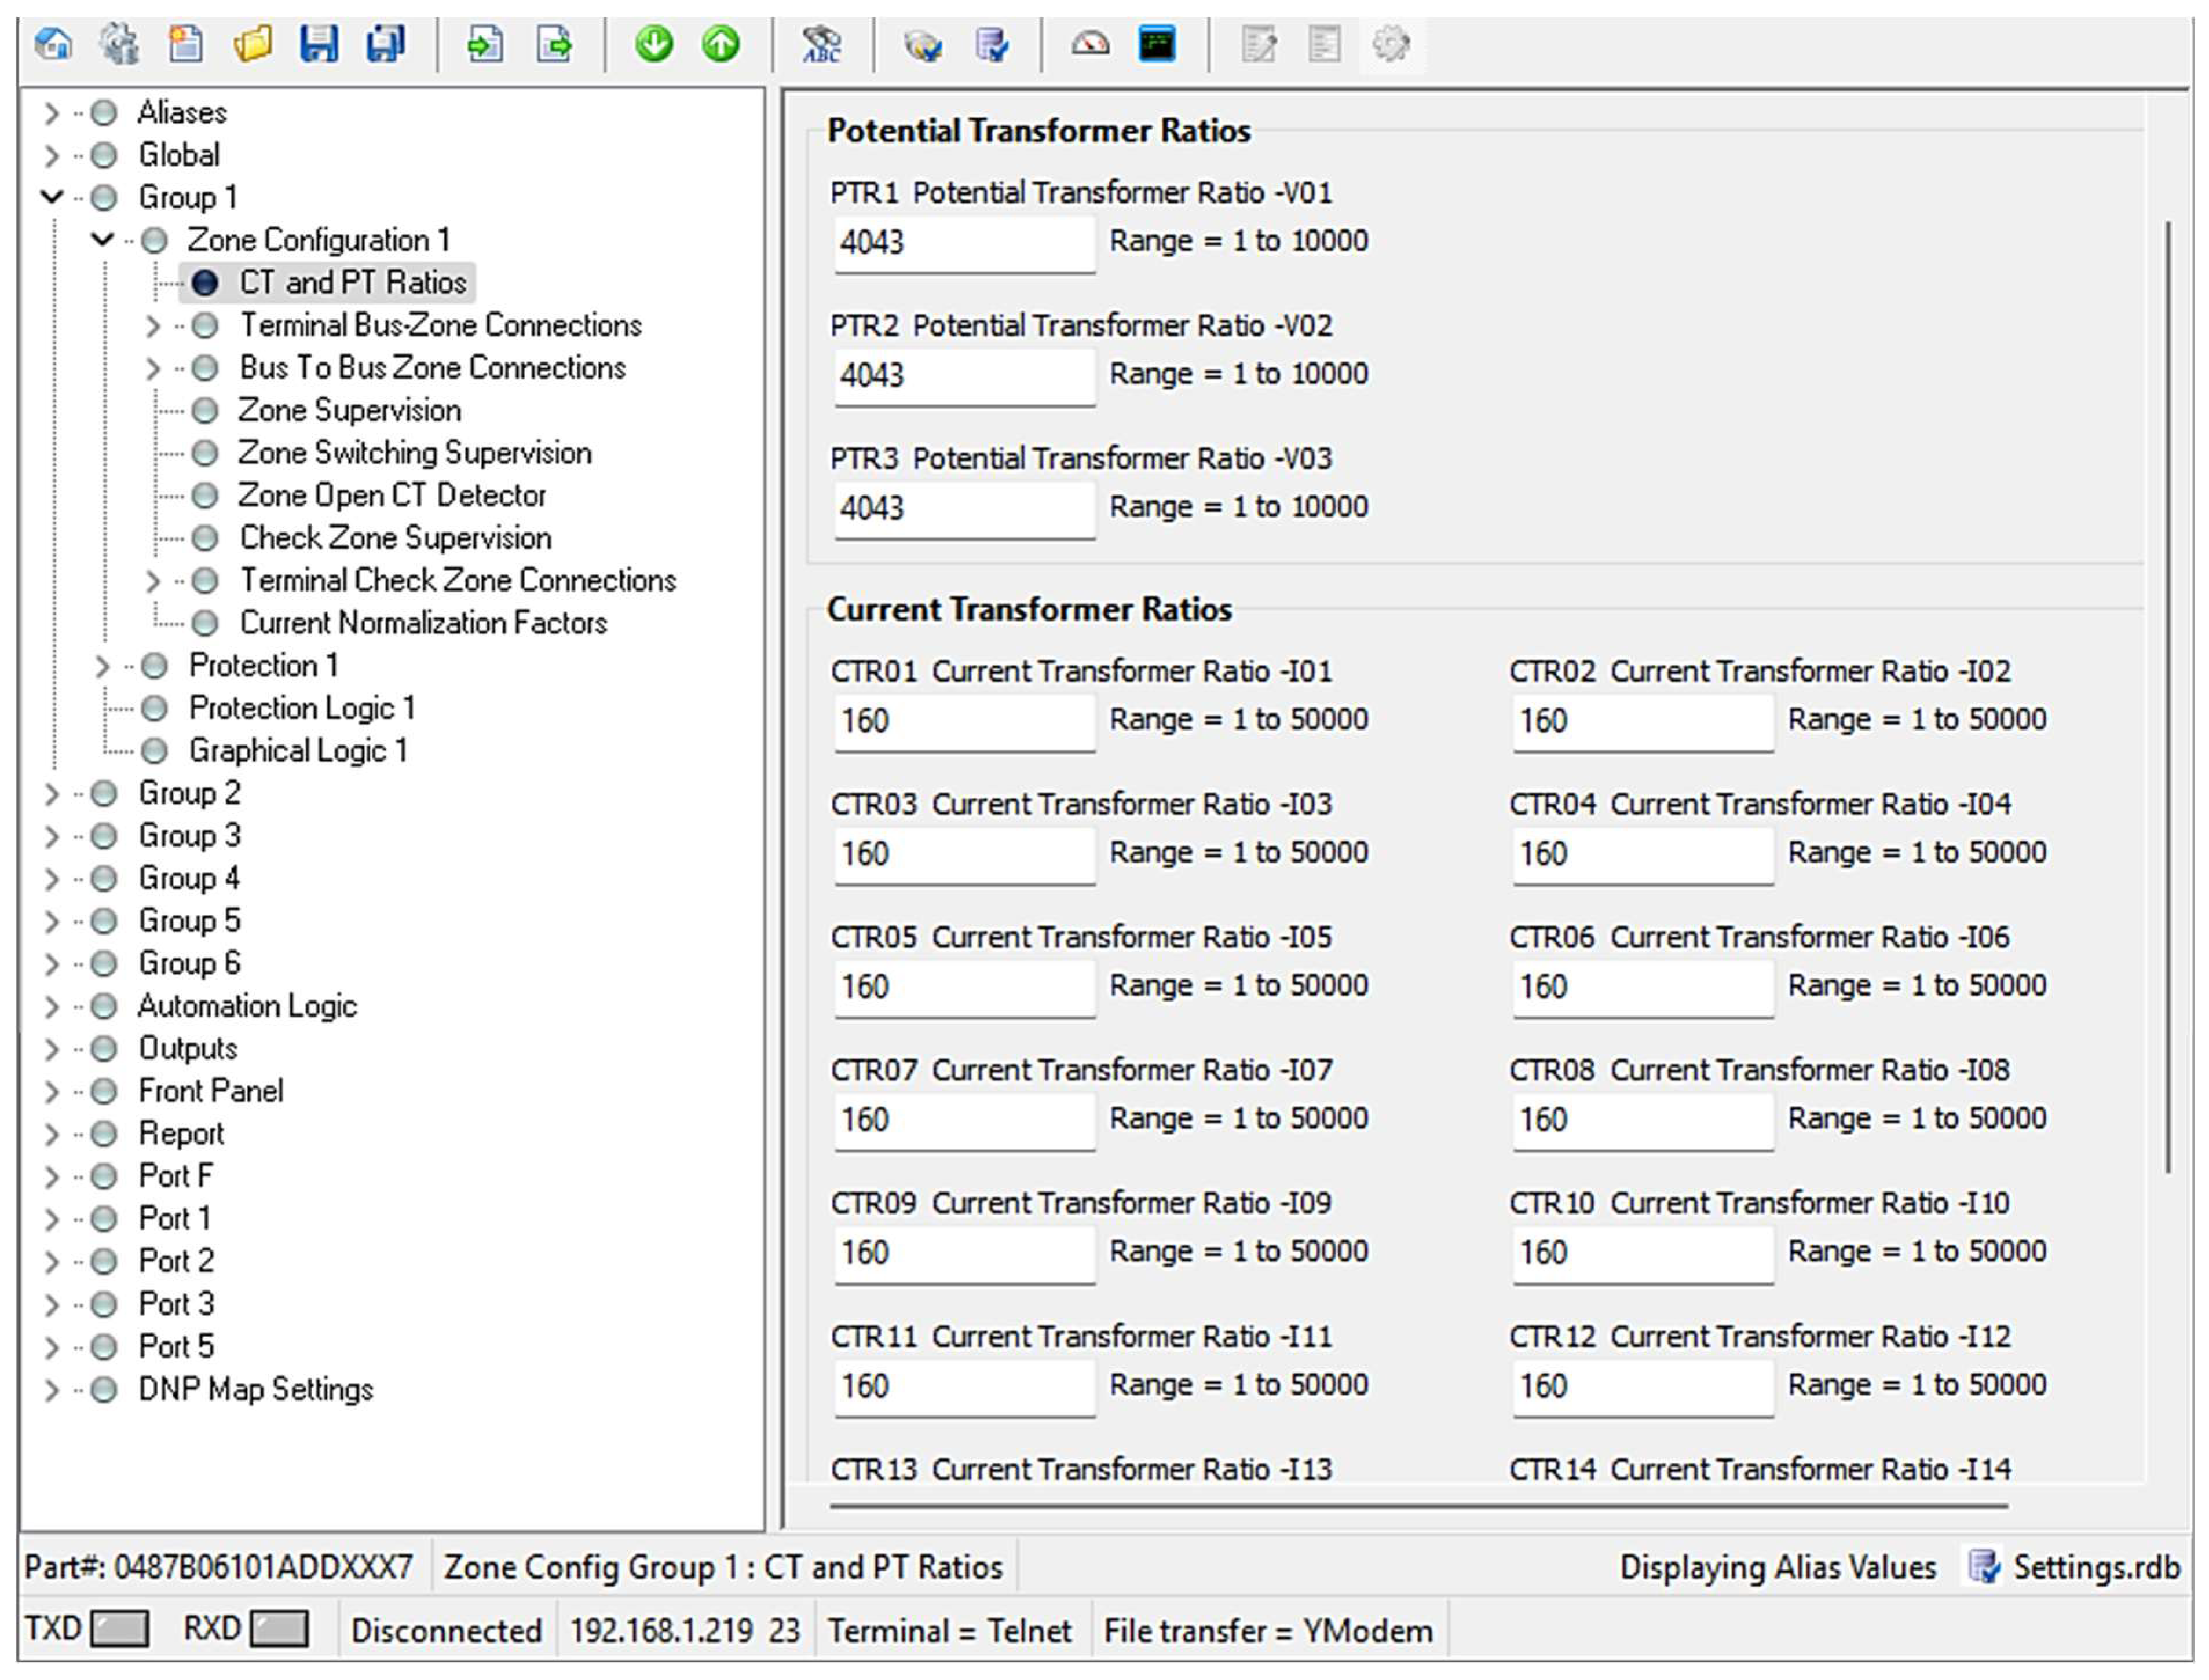
Task: Click the Import settings page icon
Action: click(x=485, y=44)
